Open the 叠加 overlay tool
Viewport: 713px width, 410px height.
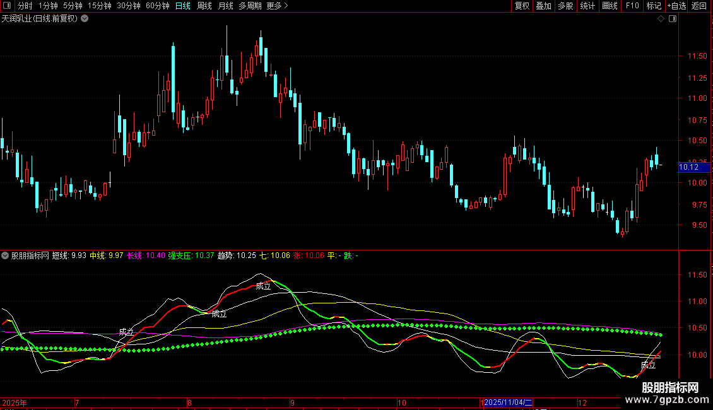[x=543, y=6]
